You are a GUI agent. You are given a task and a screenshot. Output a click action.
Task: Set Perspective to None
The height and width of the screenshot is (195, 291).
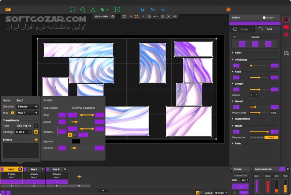(271, 137)
